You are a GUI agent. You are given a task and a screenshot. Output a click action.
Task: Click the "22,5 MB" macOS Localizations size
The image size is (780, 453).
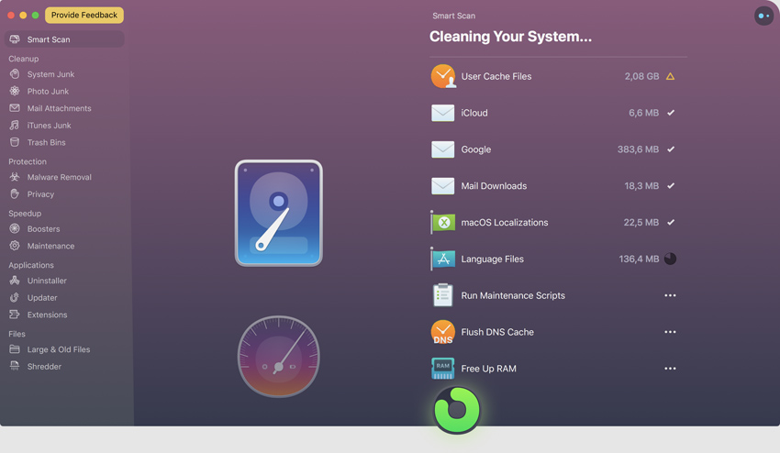(x=641, y=222)
